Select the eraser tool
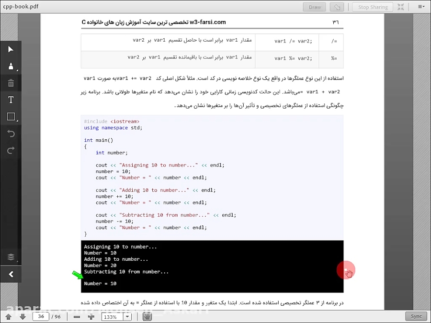The height and width of the screenshot is (323, 431). pos(10,83)
